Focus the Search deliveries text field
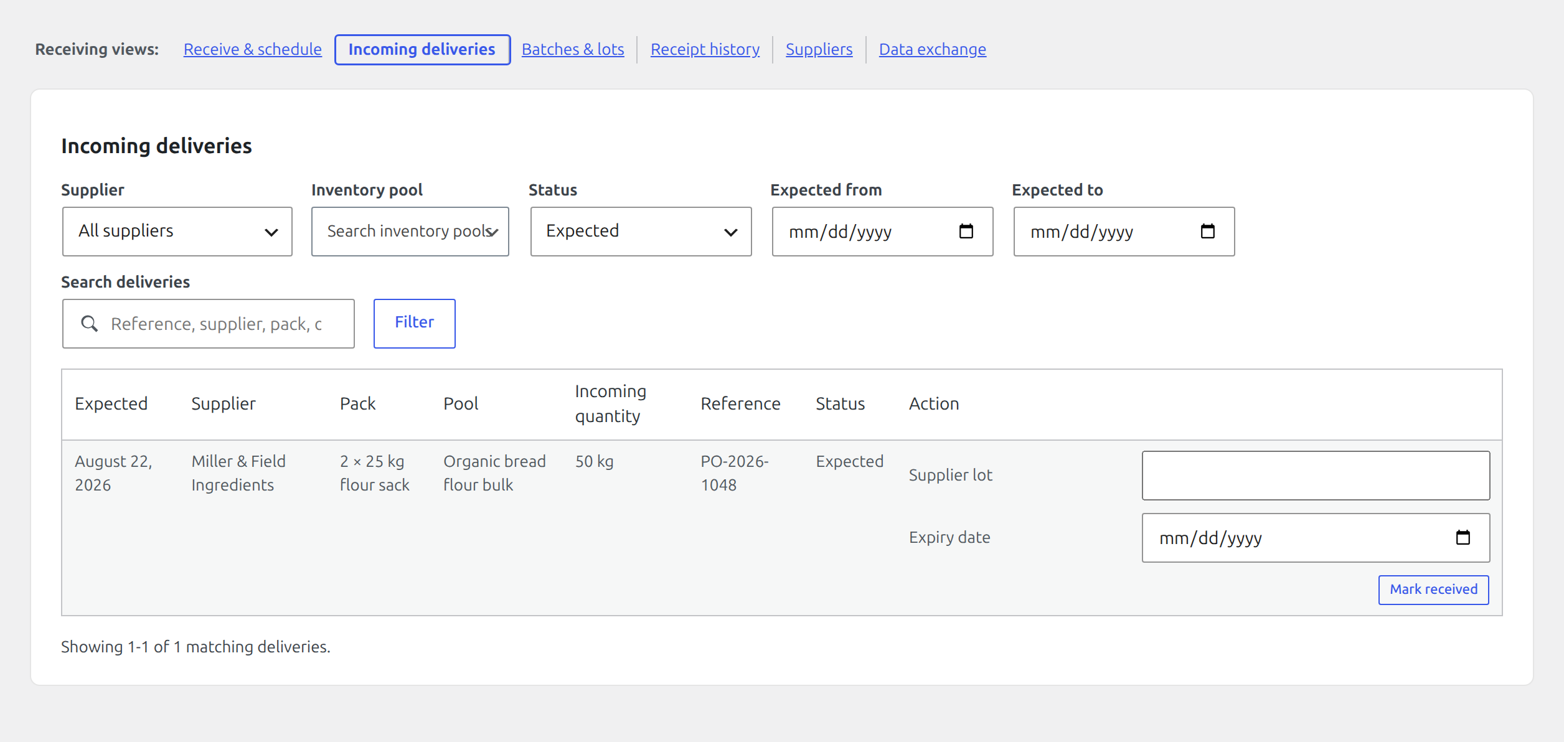Viewport: 1564px width, 742px height. [209, 324]
